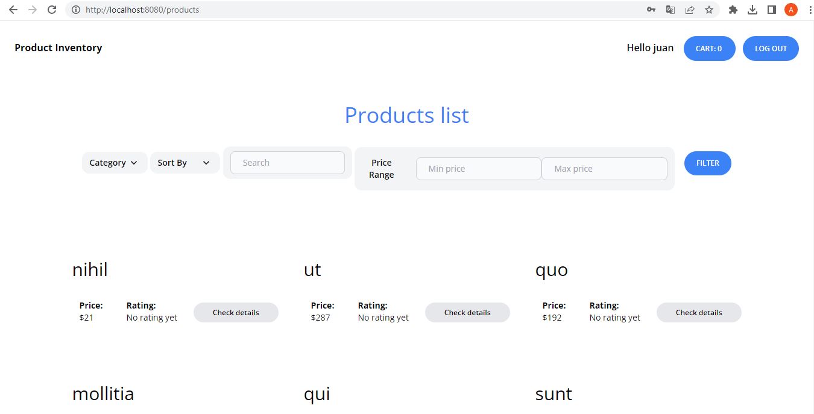This screenshot has width=814, height=414.
Task: Open the share icon in the toolbar
Action: click(690, 10)
